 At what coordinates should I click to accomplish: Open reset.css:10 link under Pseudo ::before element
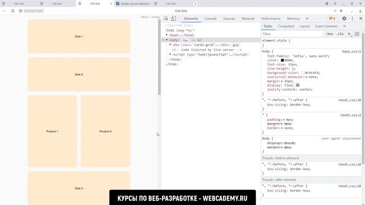350,165
